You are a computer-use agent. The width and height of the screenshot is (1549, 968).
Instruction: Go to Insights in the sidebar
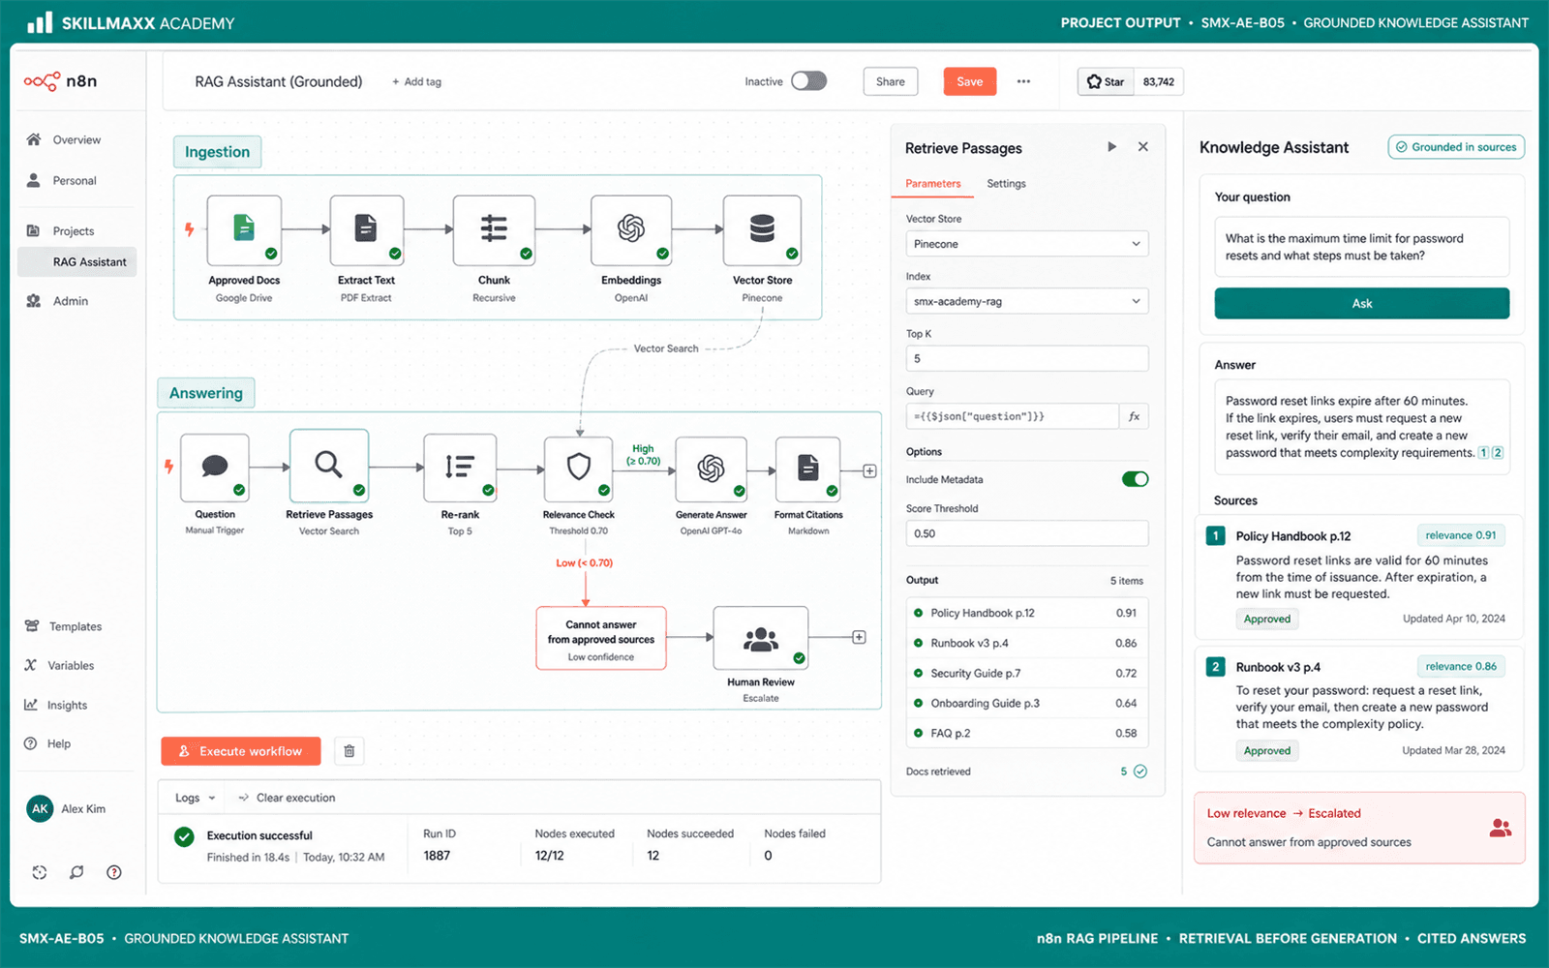(67, 705)
